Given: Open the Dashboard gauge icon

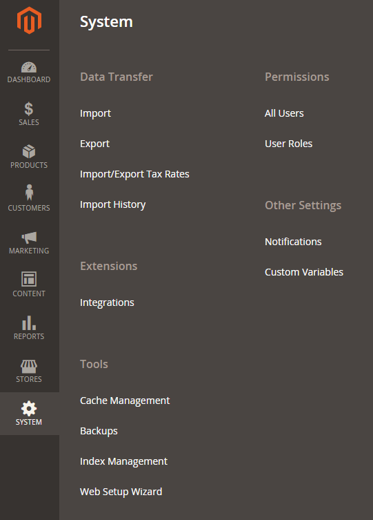Looking at the screenshot, I should click(29, 67).
